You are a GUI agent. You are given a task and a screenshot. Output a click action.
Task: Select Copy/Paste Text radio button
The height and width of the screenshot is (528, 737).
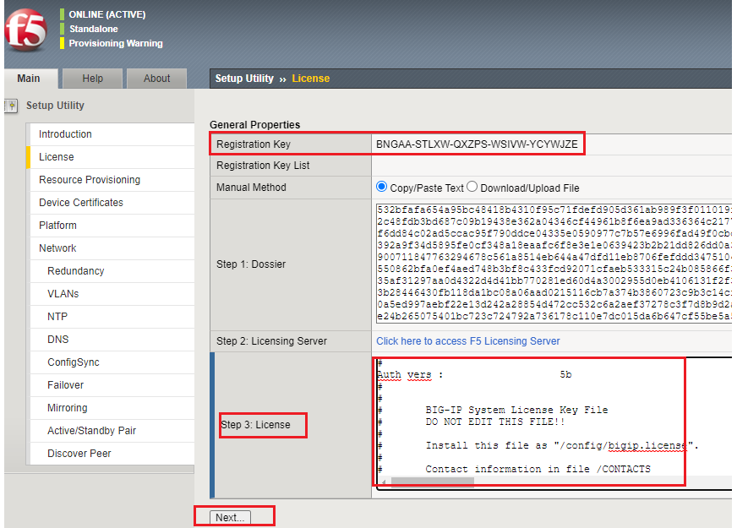coord(382,187)
